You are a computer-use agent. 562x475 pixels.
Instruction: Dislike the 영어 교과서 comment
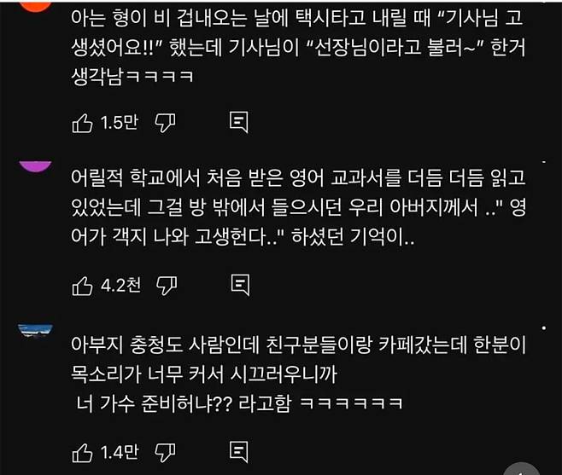(167, 286)
